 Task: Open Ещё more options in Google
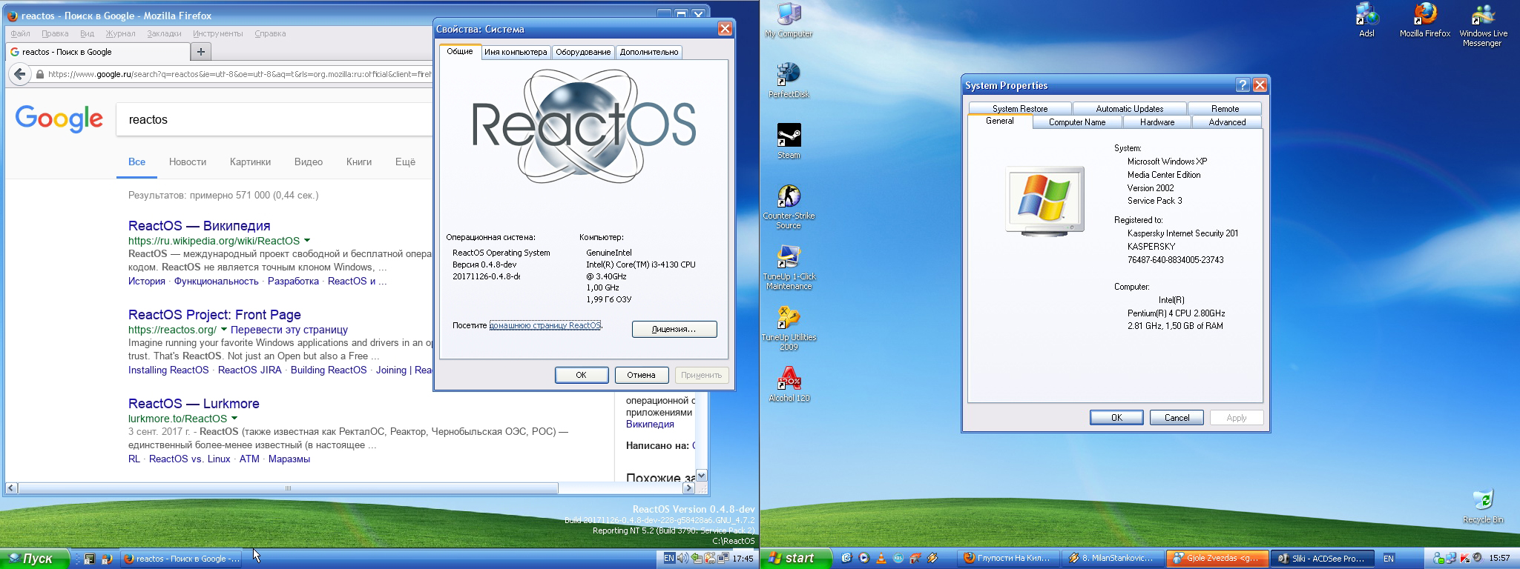405,162
